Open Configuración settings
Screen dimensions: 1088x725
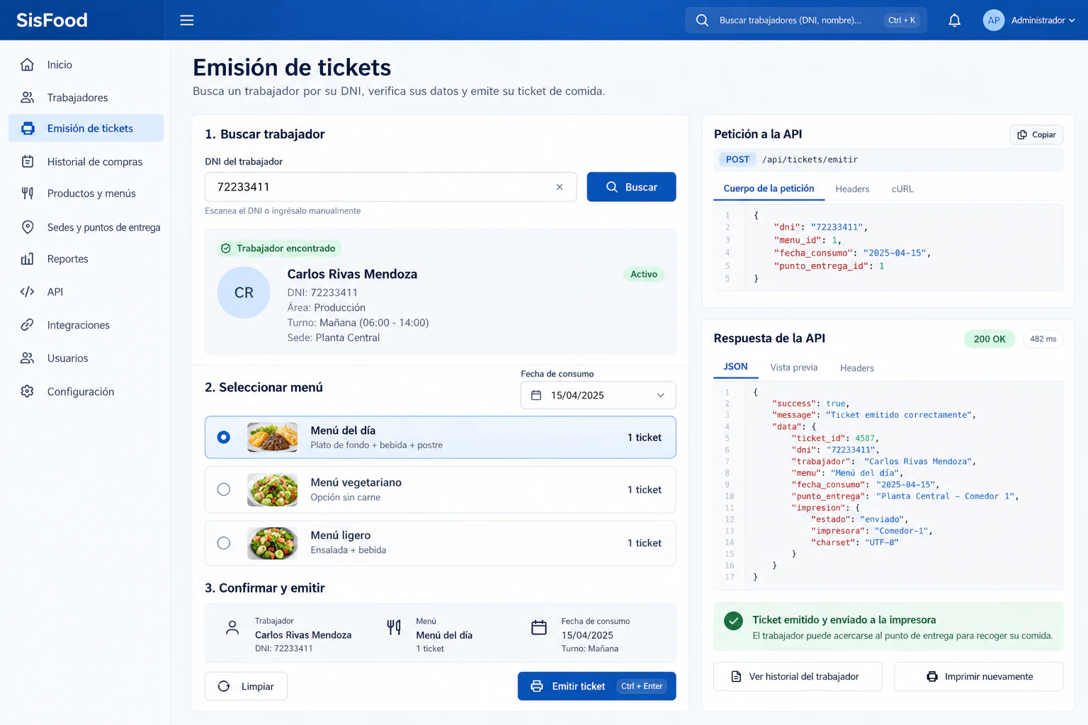[86, 392]
